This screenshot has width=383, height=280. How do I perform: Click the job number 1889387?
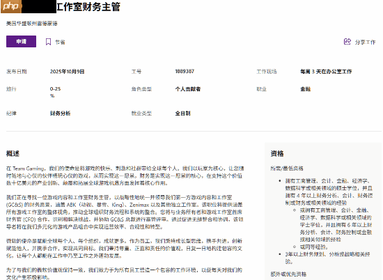point(185,71)
